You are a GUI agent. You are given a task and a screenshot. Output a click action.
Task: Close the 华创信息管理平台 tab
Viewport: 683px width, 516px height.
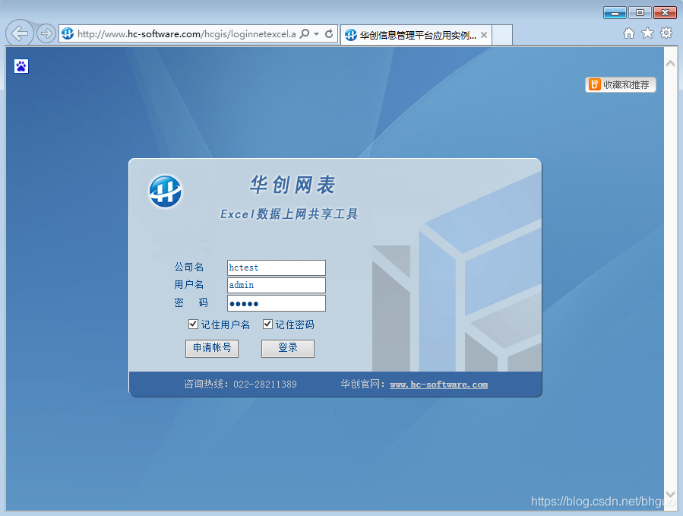[x=483, y=35]
